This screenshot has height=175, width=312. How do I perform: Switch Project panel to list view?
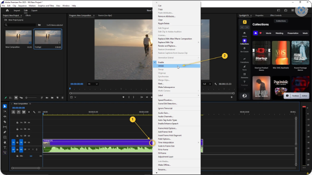[11, 98]
